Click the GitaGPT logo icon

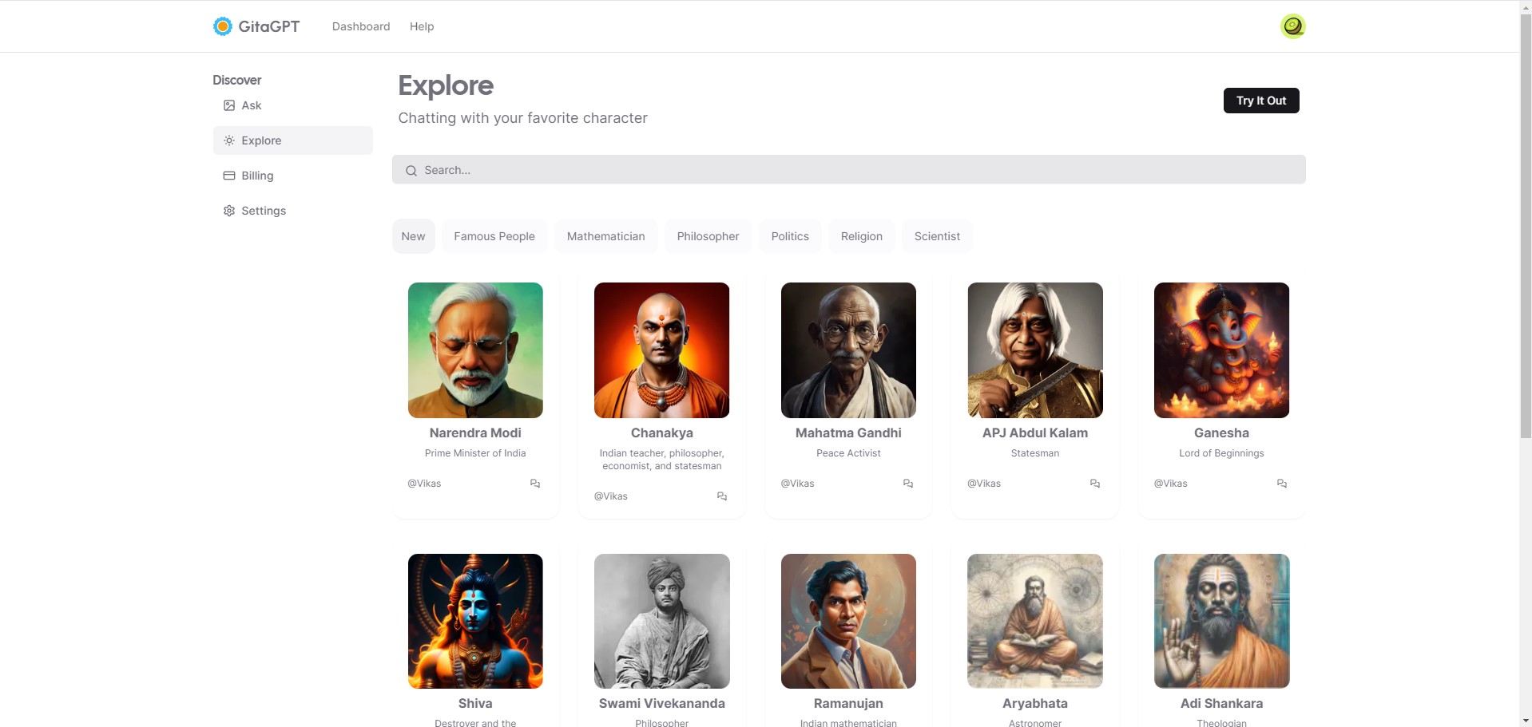(223, 26)
